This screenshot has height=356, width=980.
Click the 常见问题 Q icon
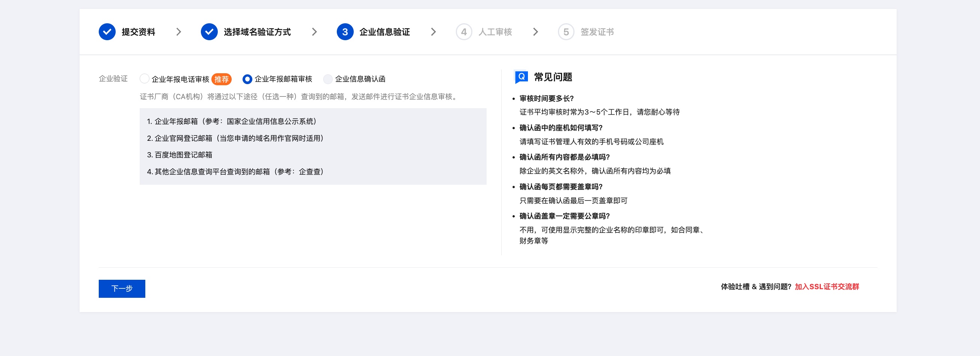(521, 77)
